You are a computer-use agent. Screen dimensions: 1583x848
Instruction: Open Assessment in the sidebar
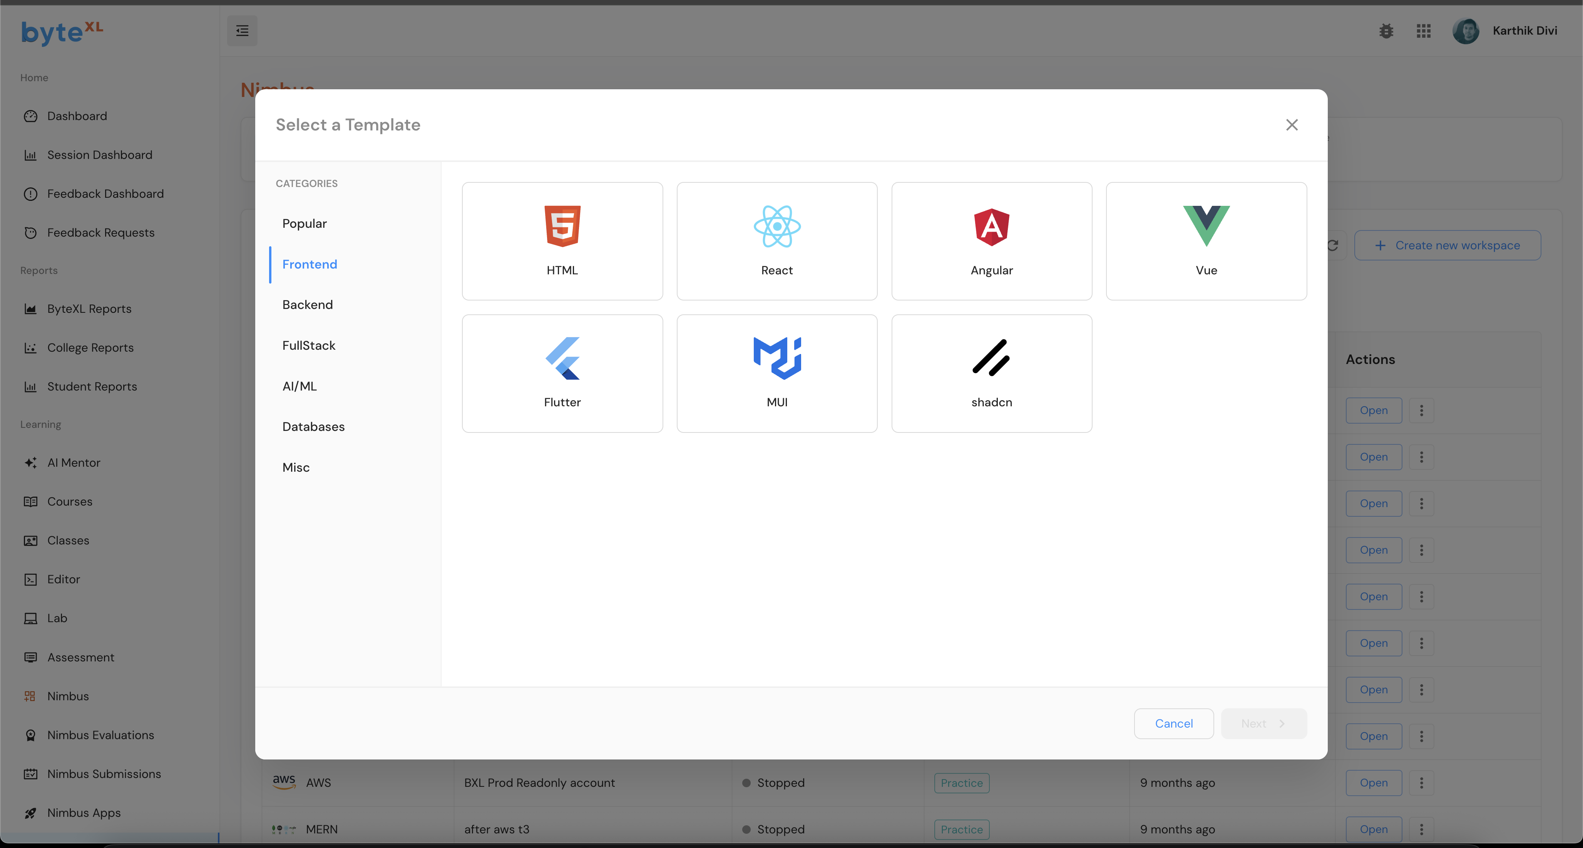pyautogui.click(x=80, y=657)
